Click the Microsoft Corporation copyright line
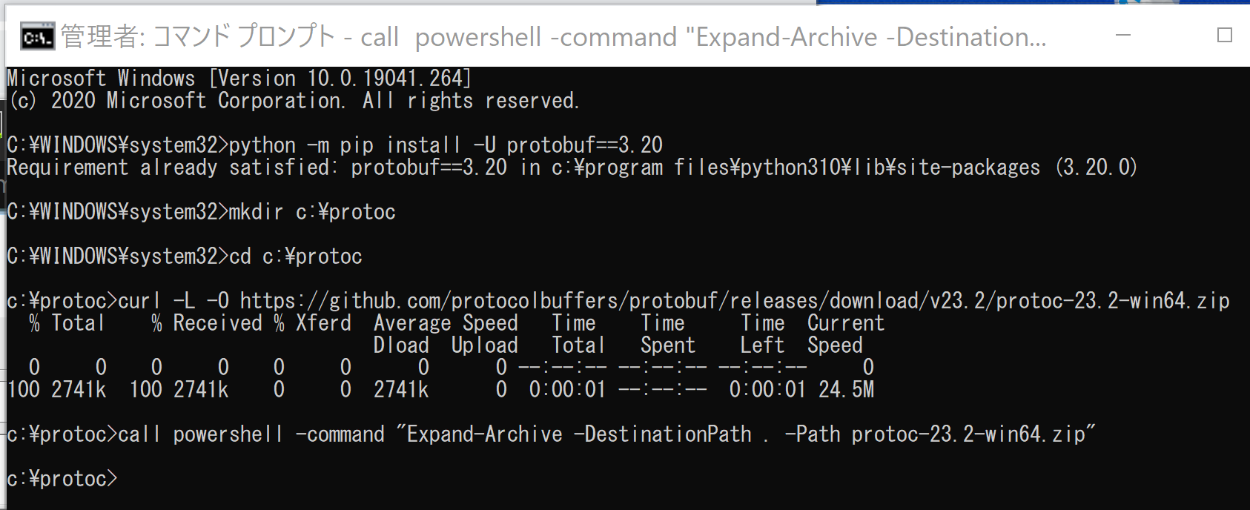Screen dimensions: 1250x510 coord(293,101)
